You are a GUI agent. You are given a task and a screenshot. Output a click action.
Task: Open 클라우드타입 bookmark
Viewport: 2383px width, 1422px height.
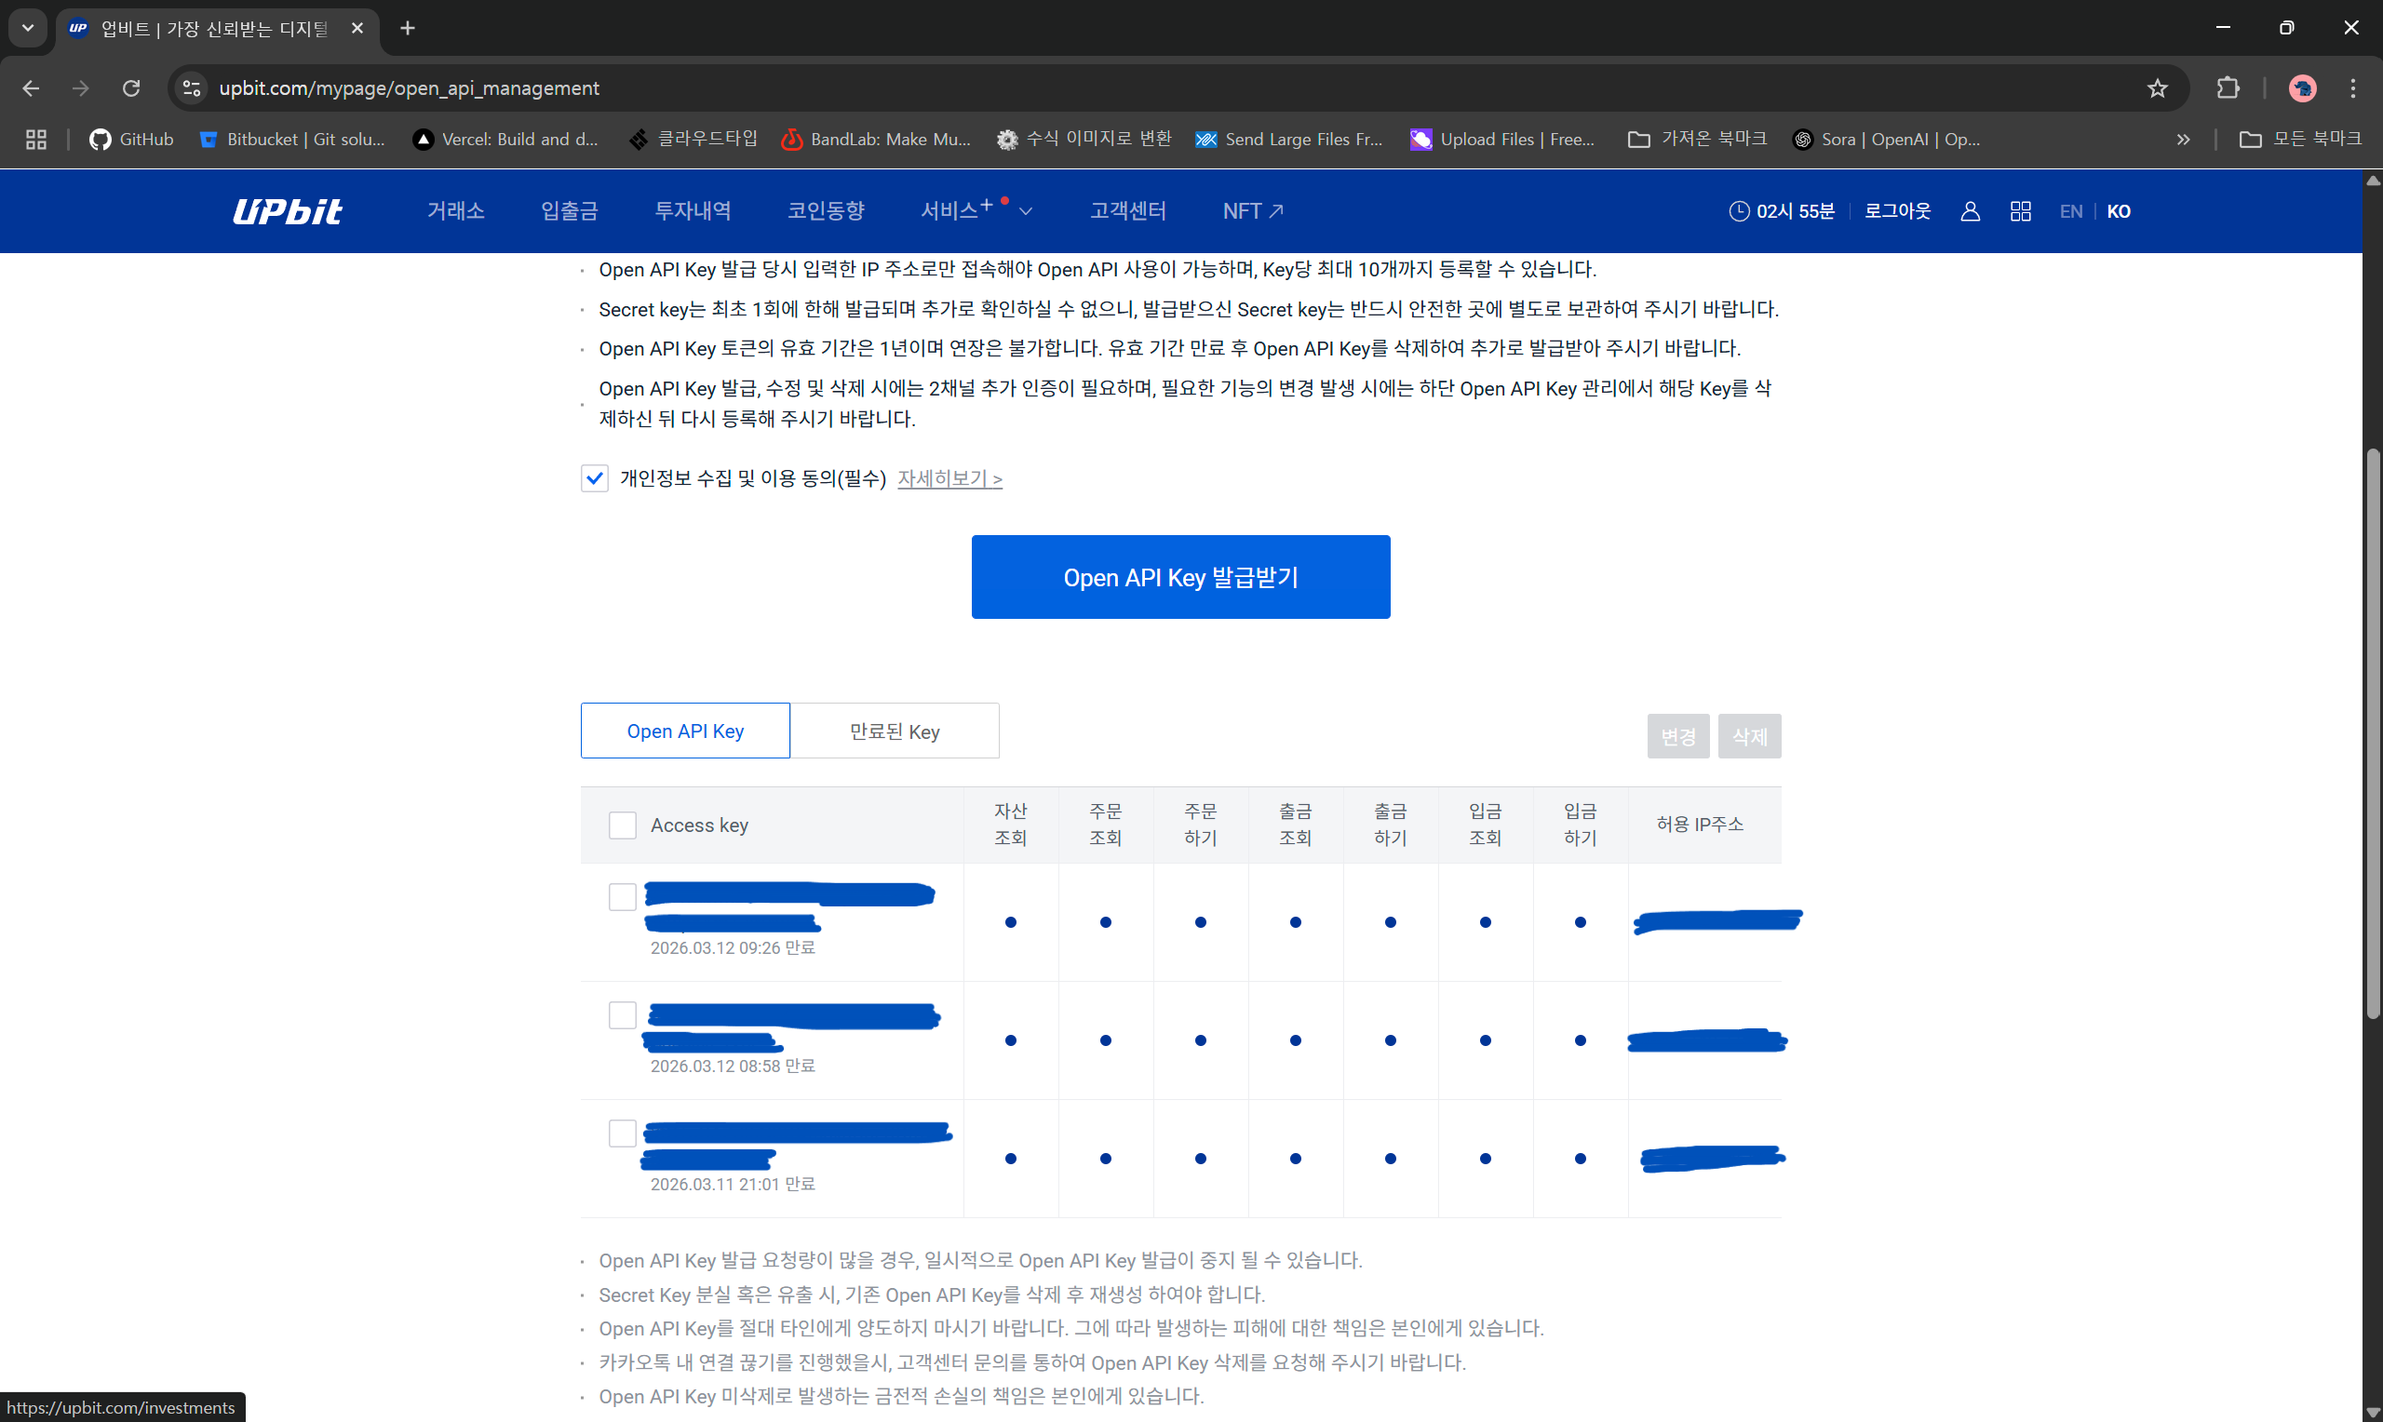(693, 140)
